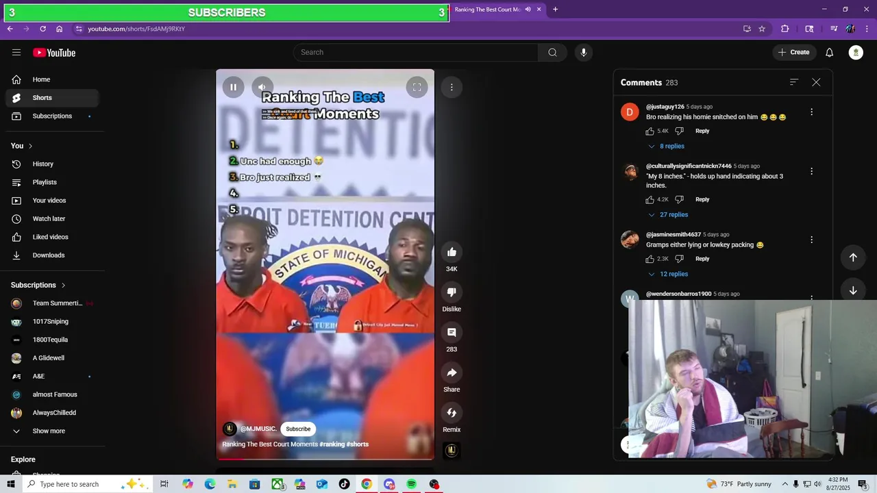Open the YouTube account avatar menu
Viewport: 877px width, 493px height.
tap(856, 53)
